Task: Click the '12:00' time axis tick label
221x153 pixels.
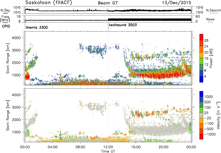Action: coord(108,147)
